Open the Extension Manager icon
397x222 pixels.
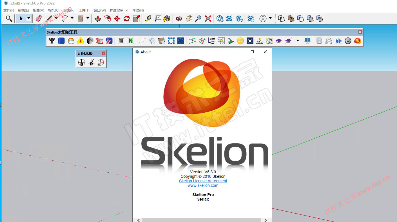click(x=251, y=19)
